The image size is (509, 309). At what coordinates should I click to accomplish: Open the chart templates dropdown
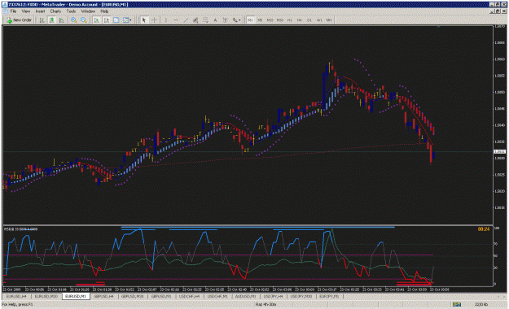coord(127,20)
